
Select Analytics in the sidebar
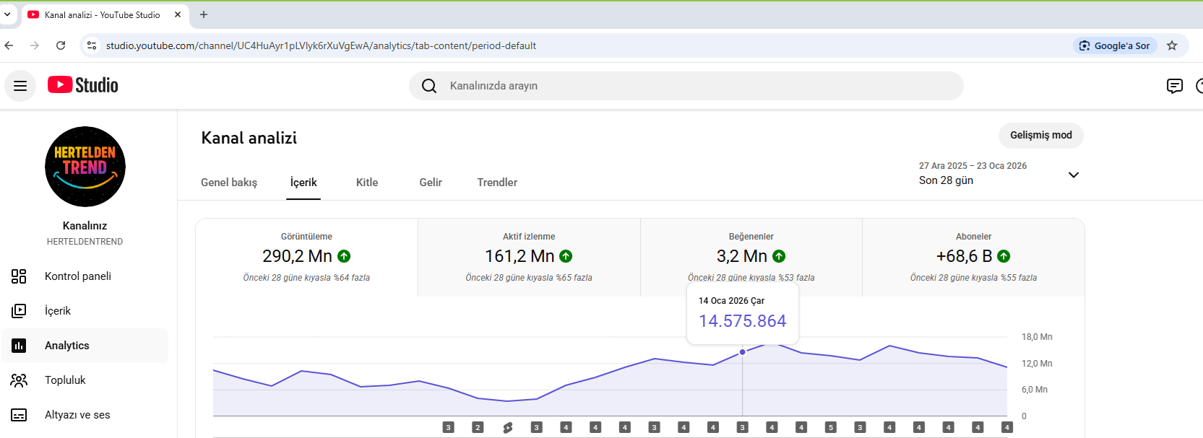pos(85,346)
